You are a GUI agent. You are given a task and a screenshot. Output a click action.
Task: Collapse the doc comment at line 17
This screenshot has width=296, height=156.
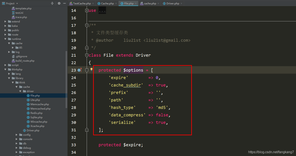(87, 25)
